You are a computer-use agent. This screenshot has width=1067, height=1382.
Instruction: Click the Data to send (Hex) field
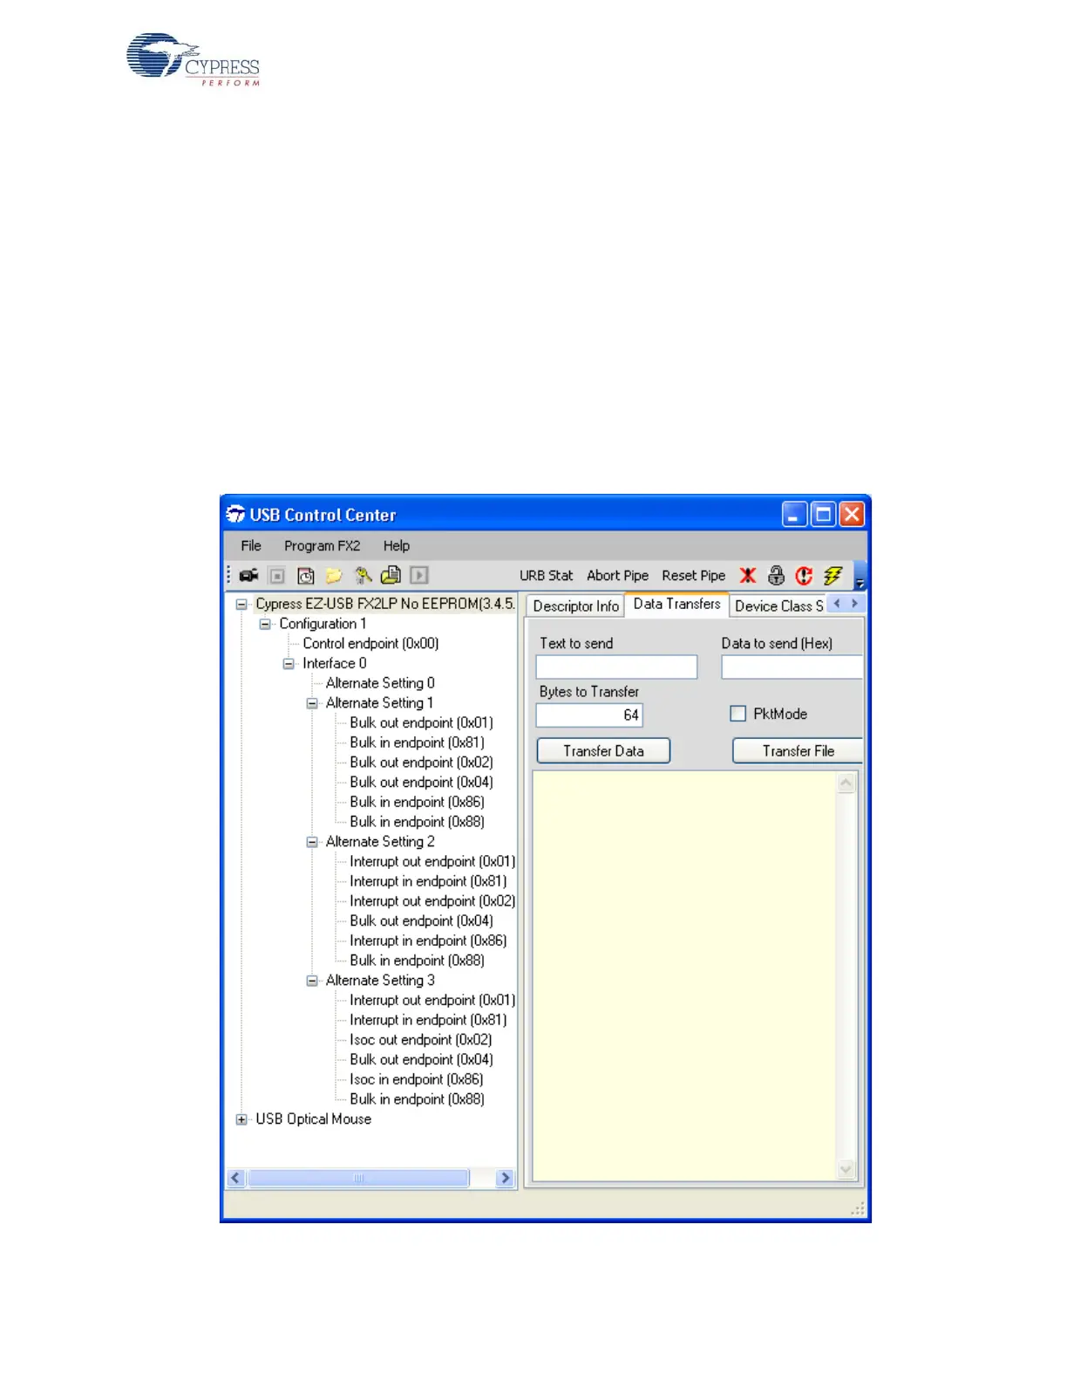pyautogui.click(x=792, y=667)
